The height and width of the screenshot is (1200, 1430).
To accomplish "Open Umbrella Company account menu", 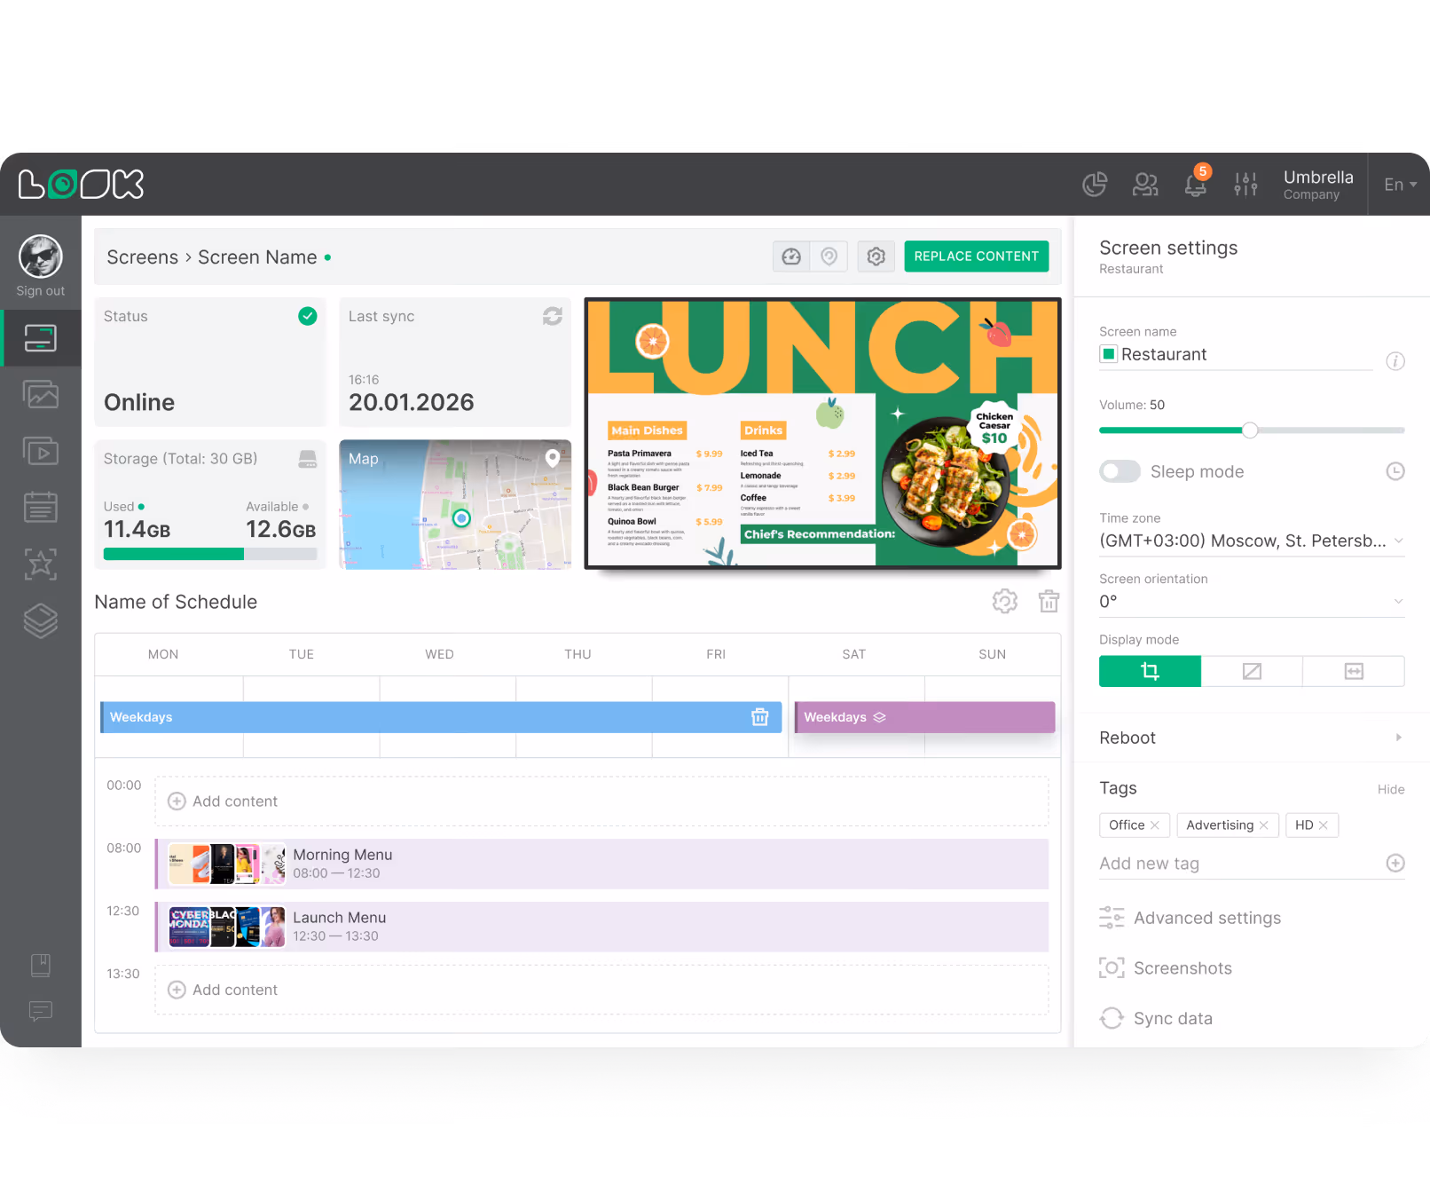I will [1318, 185].
